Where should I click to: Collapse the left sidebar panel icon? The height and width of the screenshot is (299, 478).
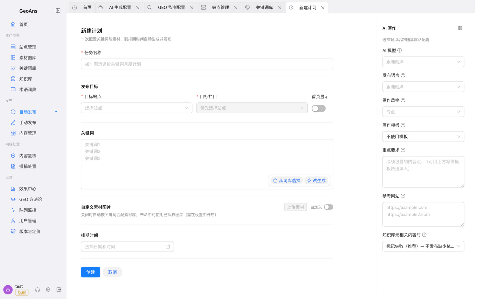pyautogui.click(x=58, y=11)
